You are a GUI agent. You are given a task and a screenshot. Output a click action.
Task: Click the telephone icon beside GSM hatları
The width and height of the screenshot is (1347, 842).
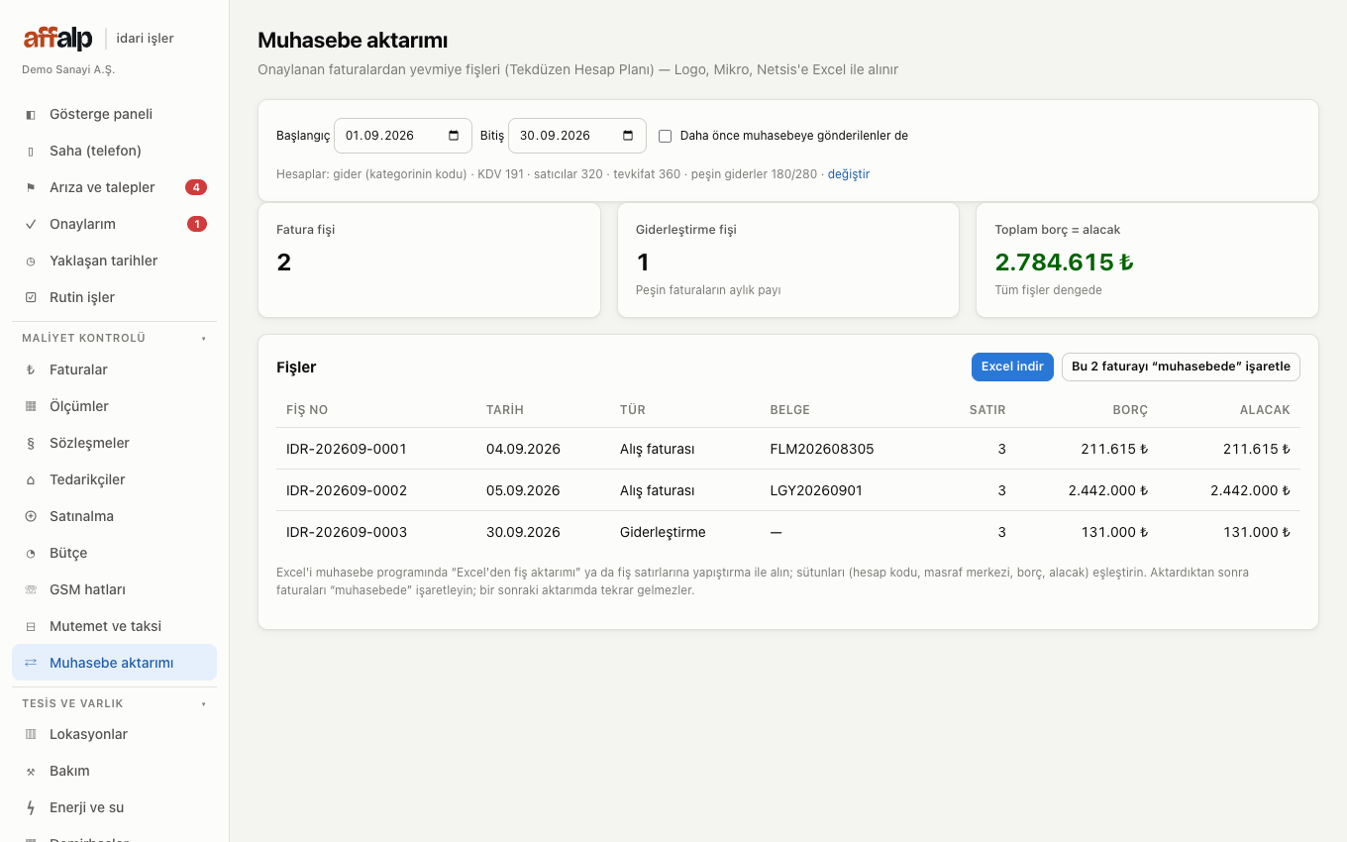coord(31,589)
